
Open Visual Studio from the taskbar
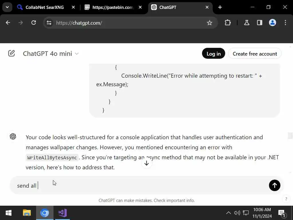click(63, 213)
